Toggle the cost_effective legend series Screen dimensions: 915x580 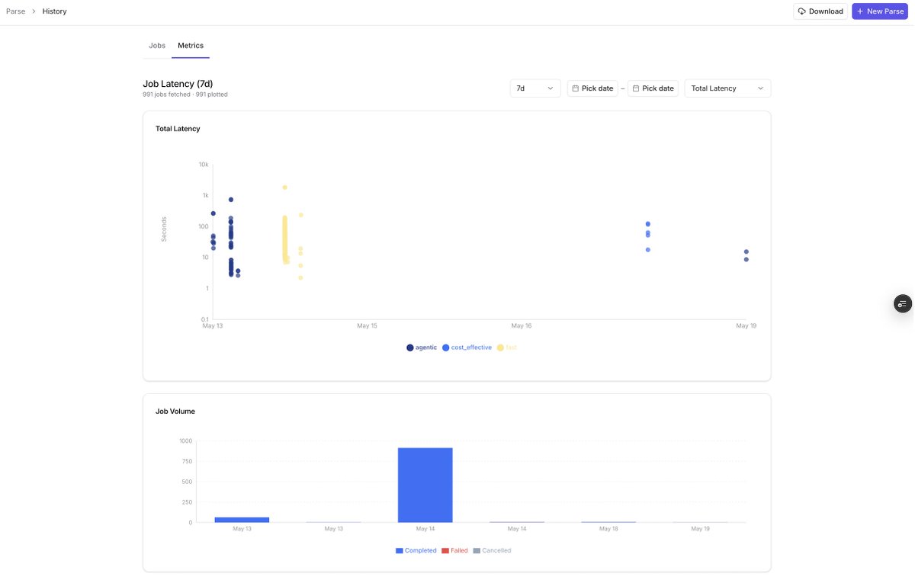coord(467,348)
